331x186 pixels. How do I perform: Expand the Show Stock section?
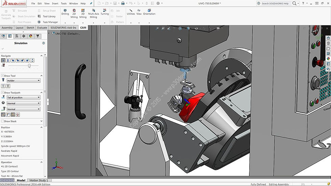coord(41,121)
